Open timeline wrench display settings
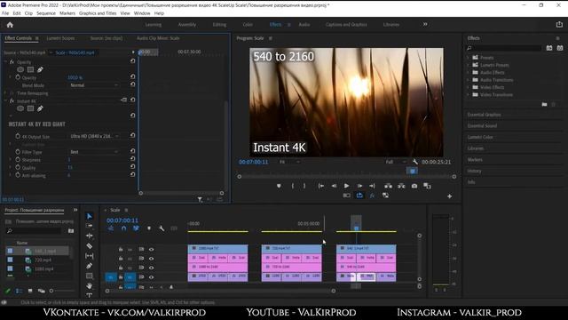The image size is (568, 320). 162,228
